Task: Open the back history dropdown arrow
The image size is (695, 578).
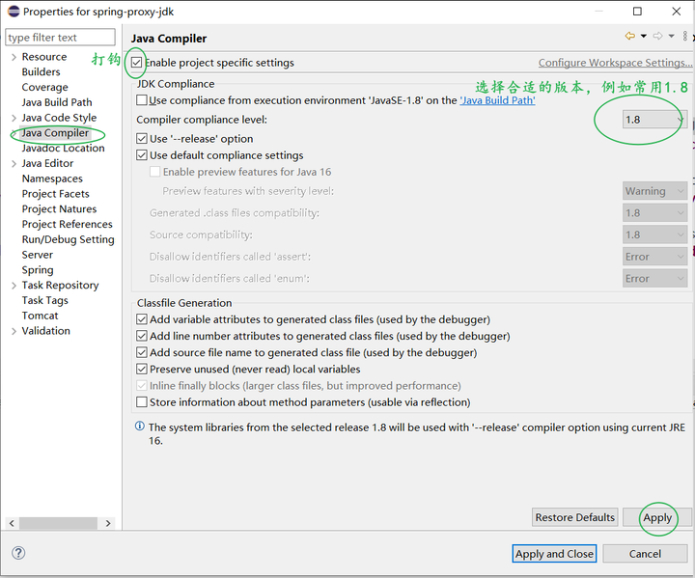Action: point(642,37)
